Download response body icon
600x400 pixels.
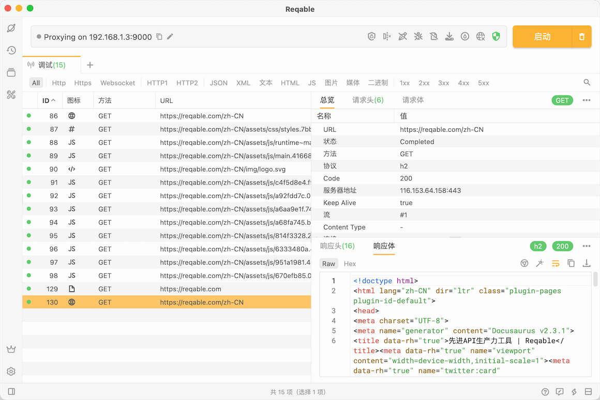coord(586,263)
